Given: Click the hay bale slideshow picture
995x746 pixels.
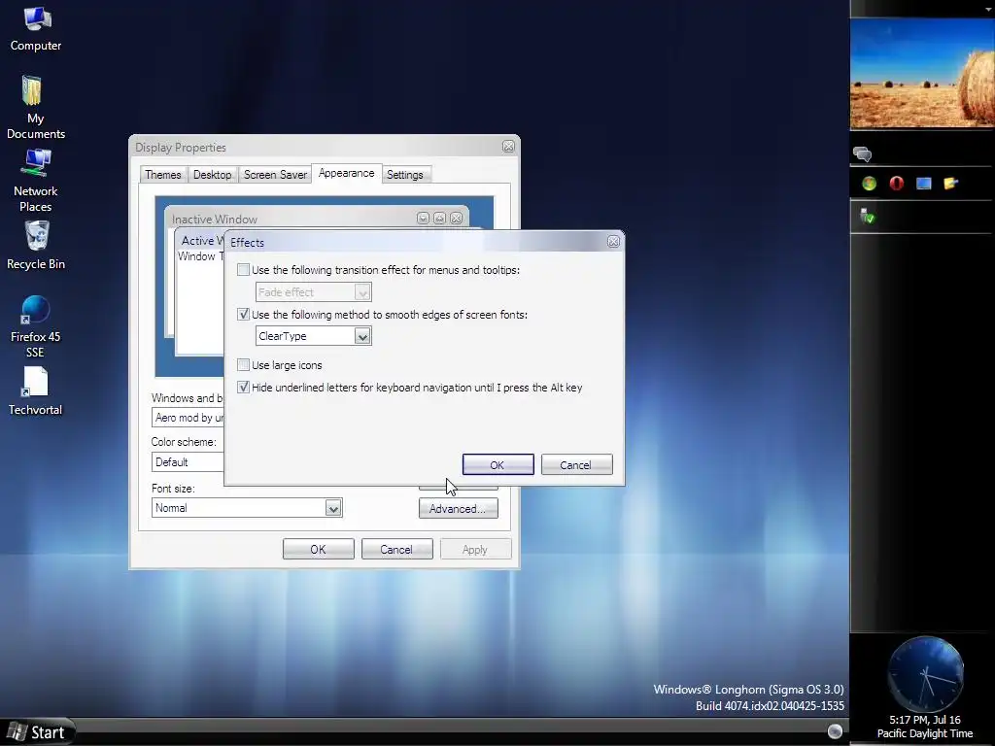Looking at the screenshot, I should tap(922, 73).
